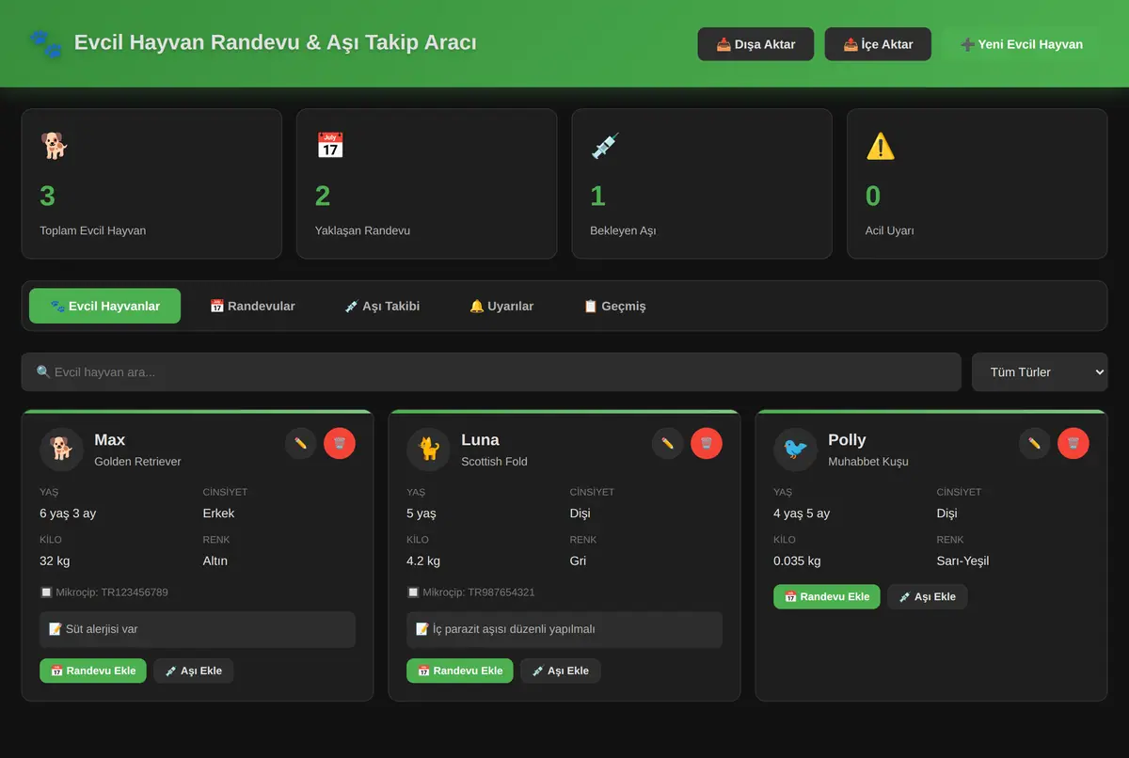Click Aşı Ekle on Polly's card

pyautogui.click(x=928, y=596)
